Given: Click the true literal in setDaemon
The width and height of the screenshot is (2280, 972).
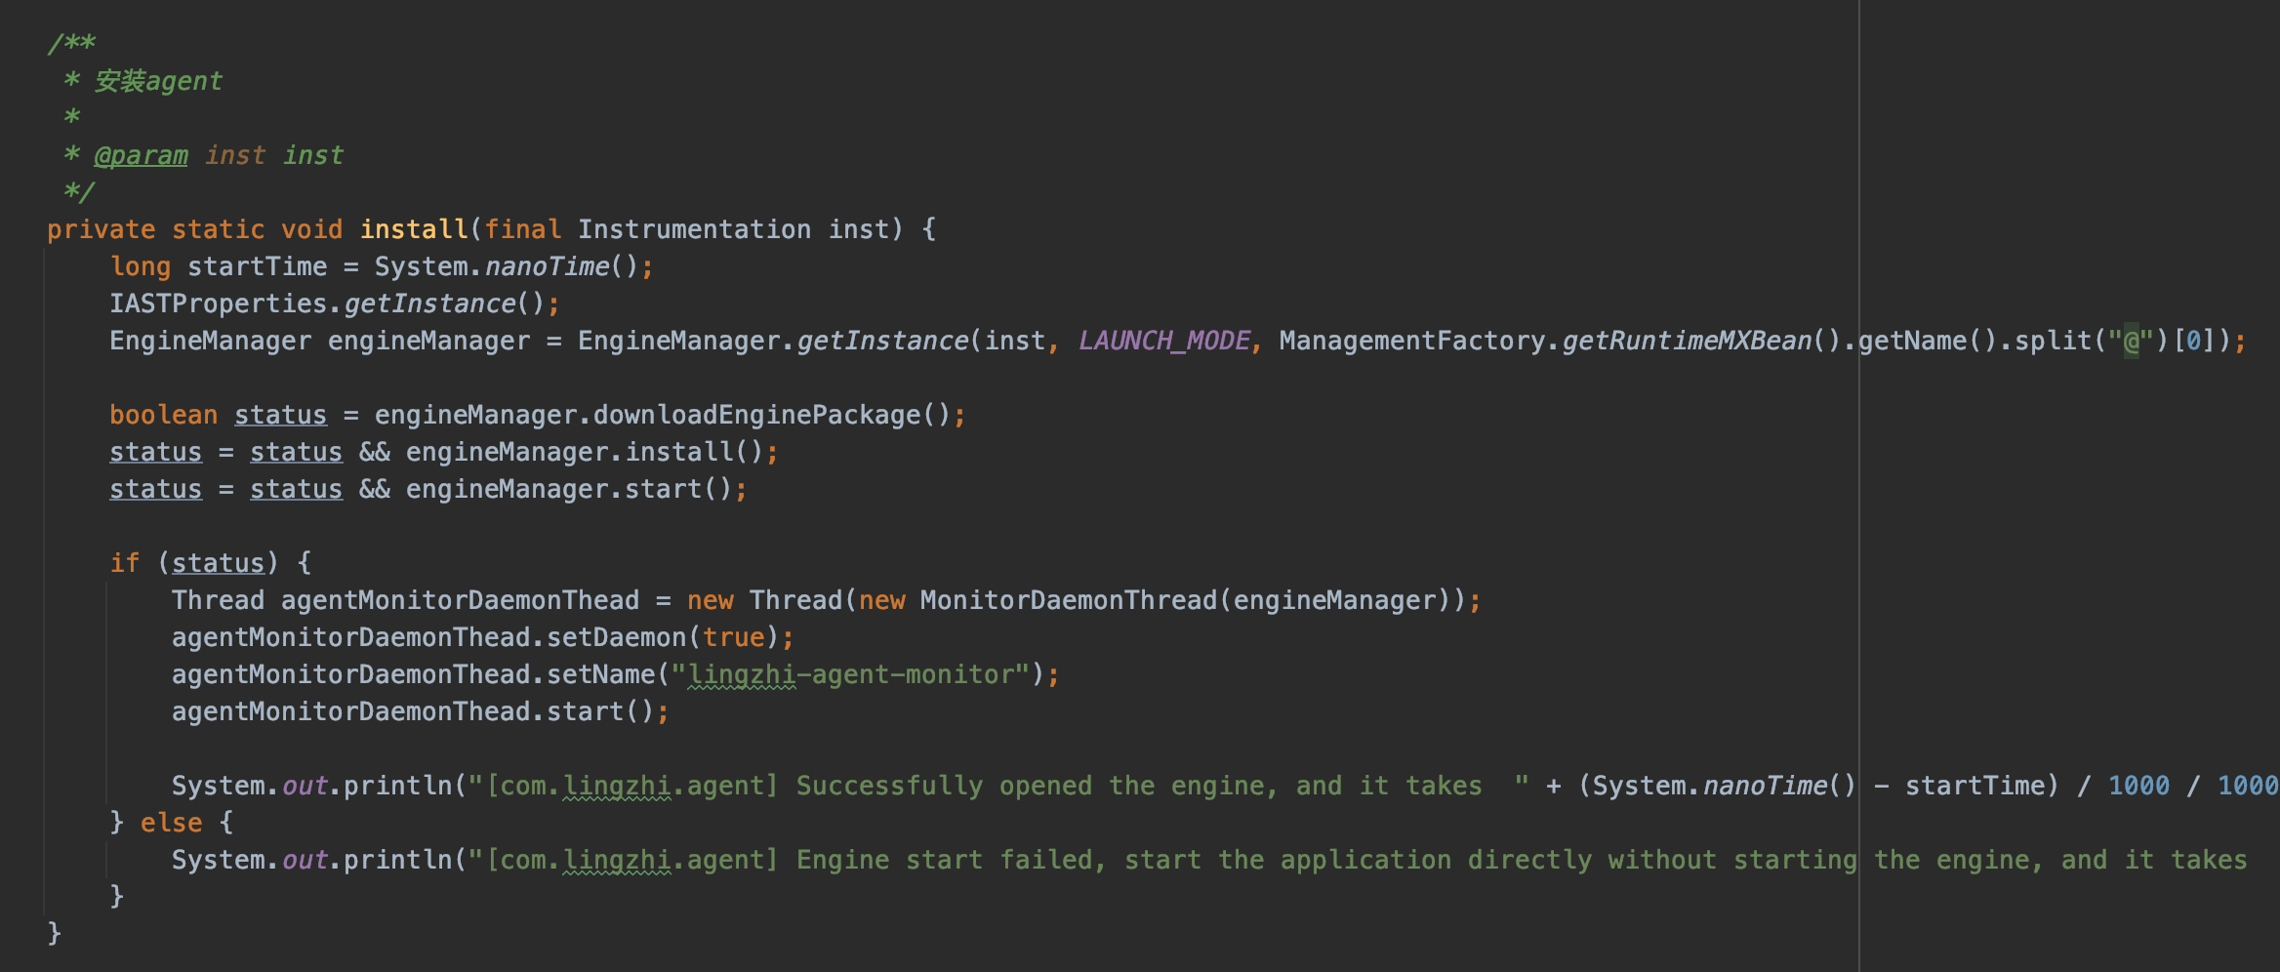Looking at the screenshot, I should (733, 637).
